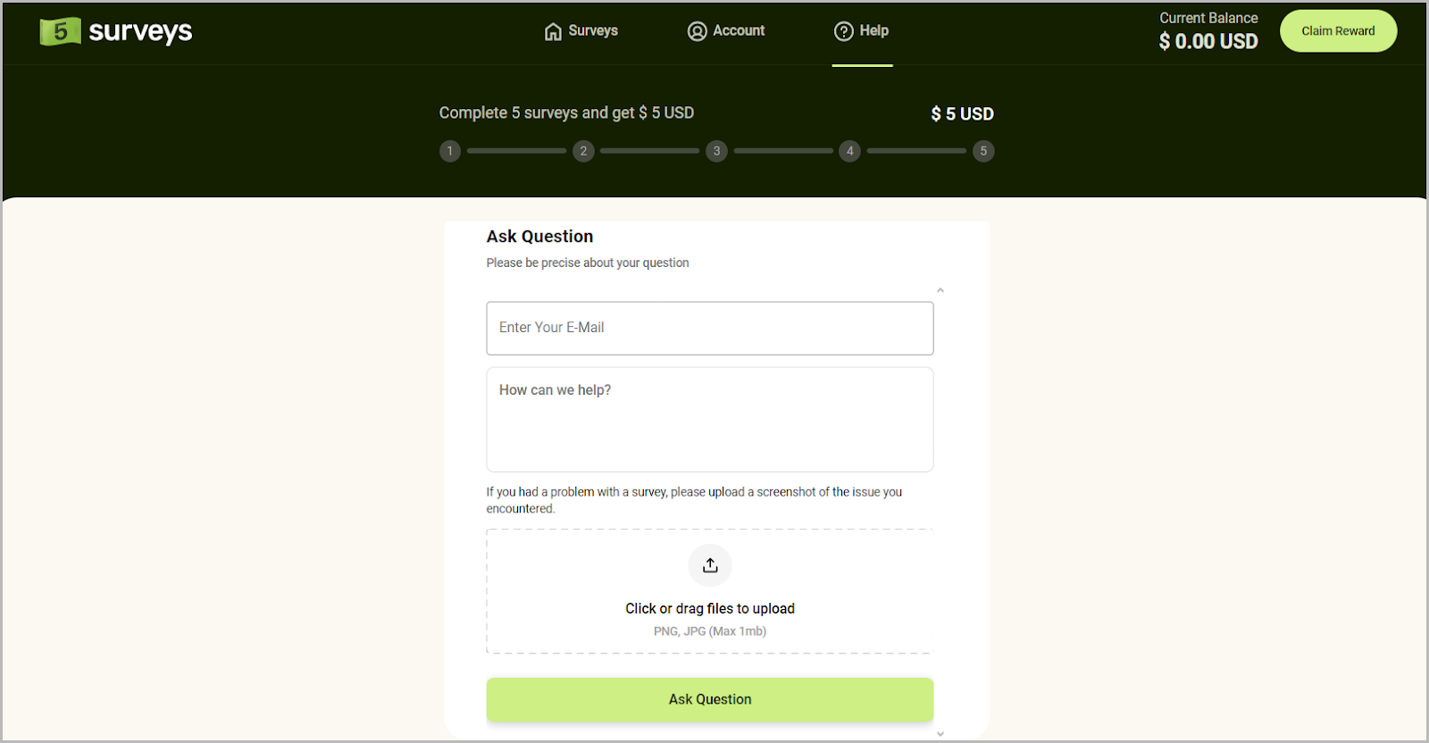
Task: Click step 4 marker in the survey progress
Action: click(849, 151)
